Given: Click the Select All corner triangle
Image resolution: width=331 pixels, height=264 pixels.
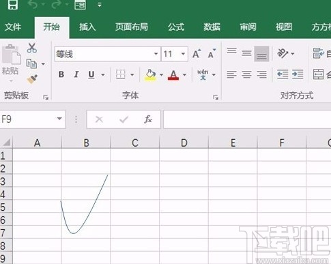Looking at the screenshot, I should 7,143.
